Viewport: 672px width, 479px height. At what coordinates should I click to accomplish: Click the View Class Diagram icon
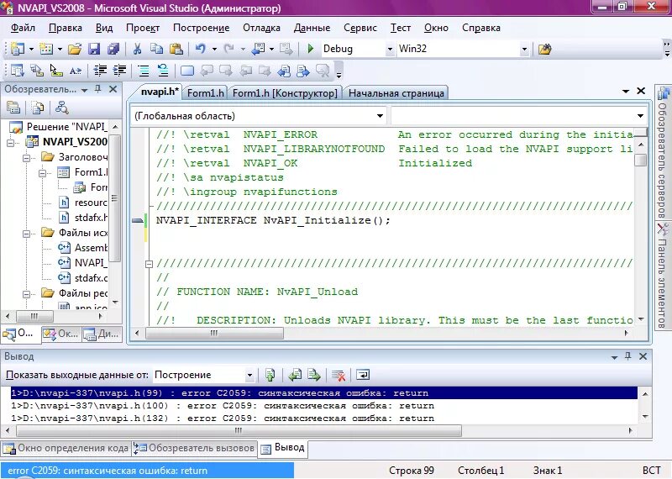61,108
